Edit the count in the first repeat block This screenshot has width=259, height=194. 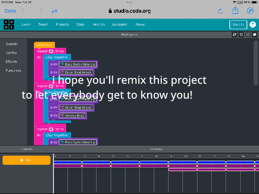coord(51,51)
